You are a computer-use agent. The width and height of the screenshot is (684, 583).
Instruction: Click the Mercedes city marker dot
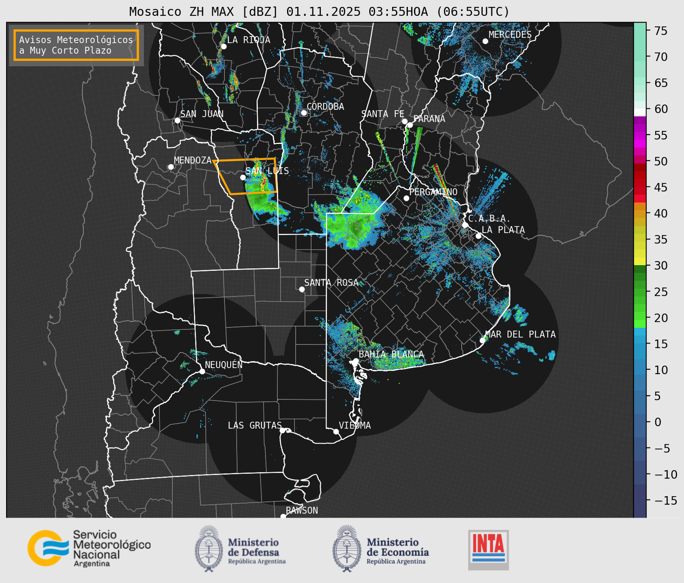click(x=485, y=41)
